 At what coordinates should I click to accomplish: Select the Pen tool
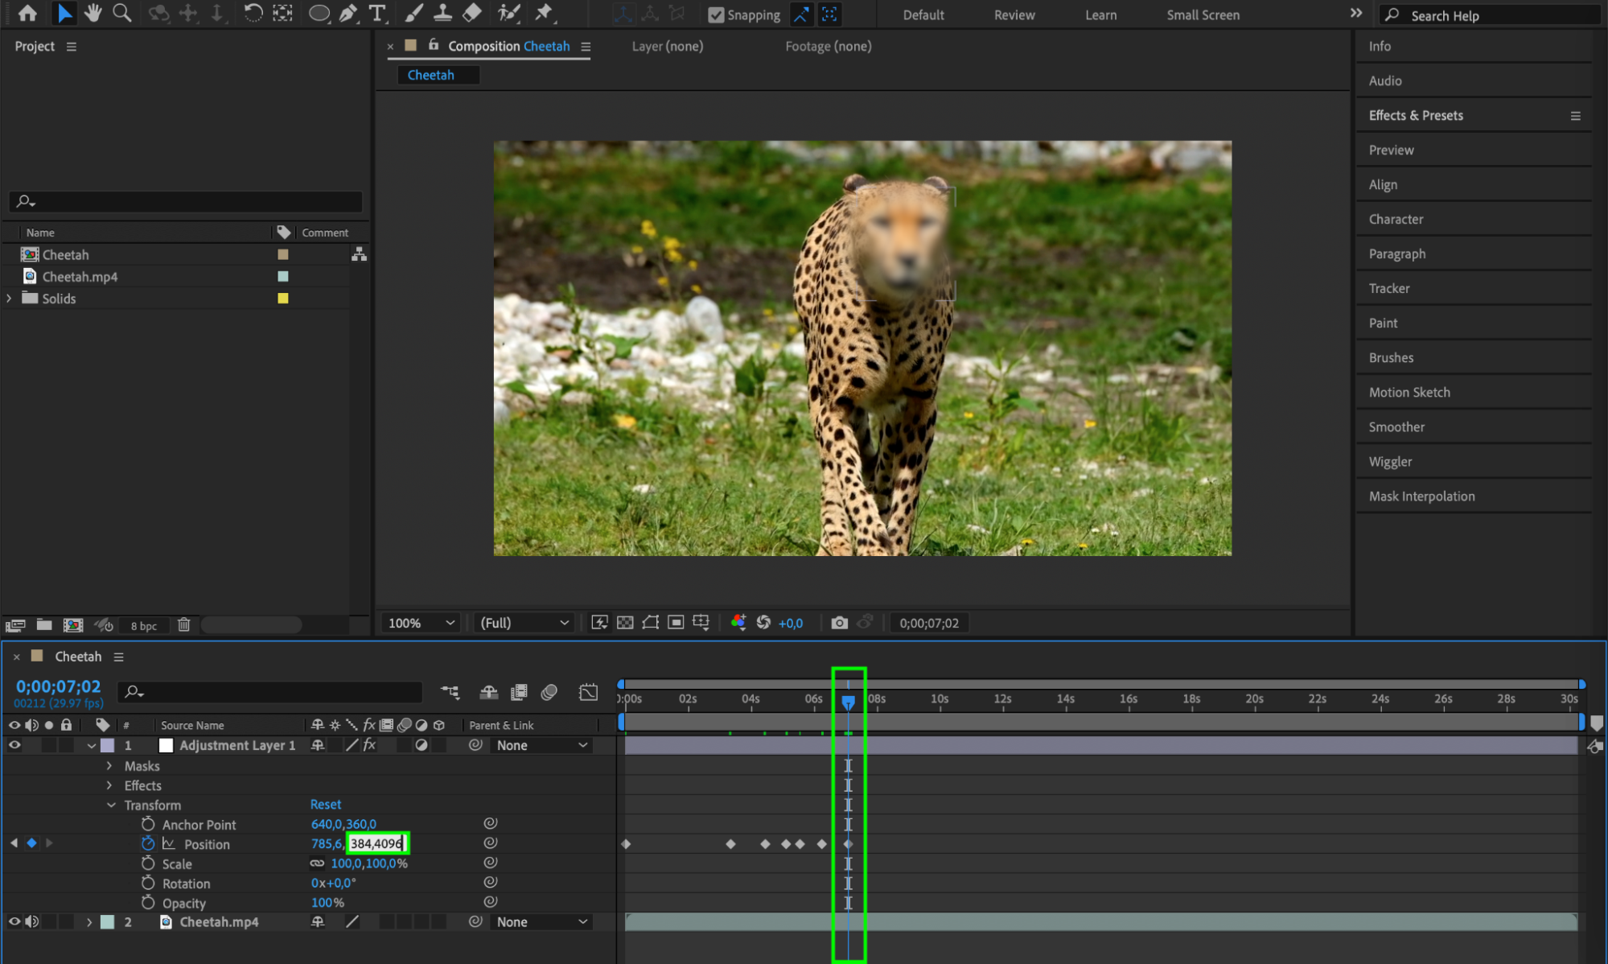(348, 13)
